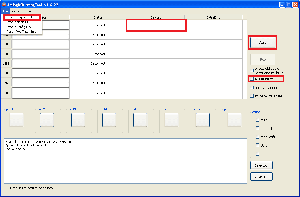Enable the Mac_wifi efuse checkbox
The height and width of the screenshot is (197, 300).
pyautogui.click(x=257, y=137)
